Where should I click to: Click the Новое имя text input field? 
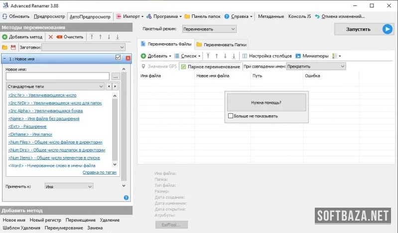point(57,77)
